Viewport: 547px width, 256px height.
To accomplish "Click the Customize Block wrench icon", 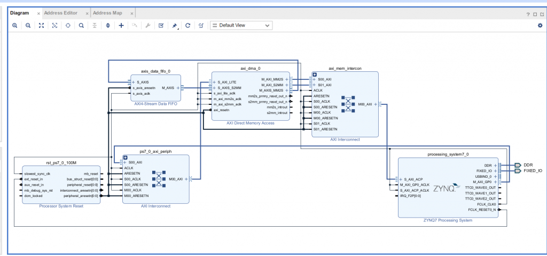I will click(147, 26).
